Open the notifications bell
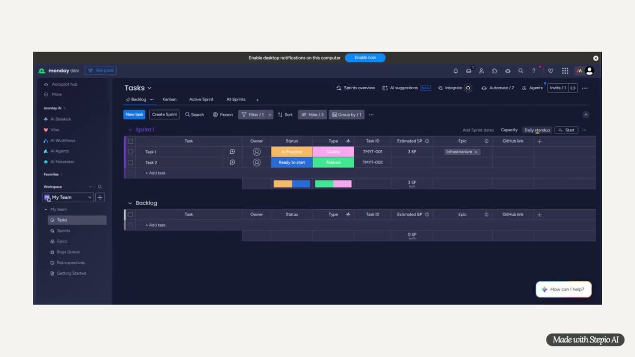This screenshot has width=635, height=357. pos(455,71)
